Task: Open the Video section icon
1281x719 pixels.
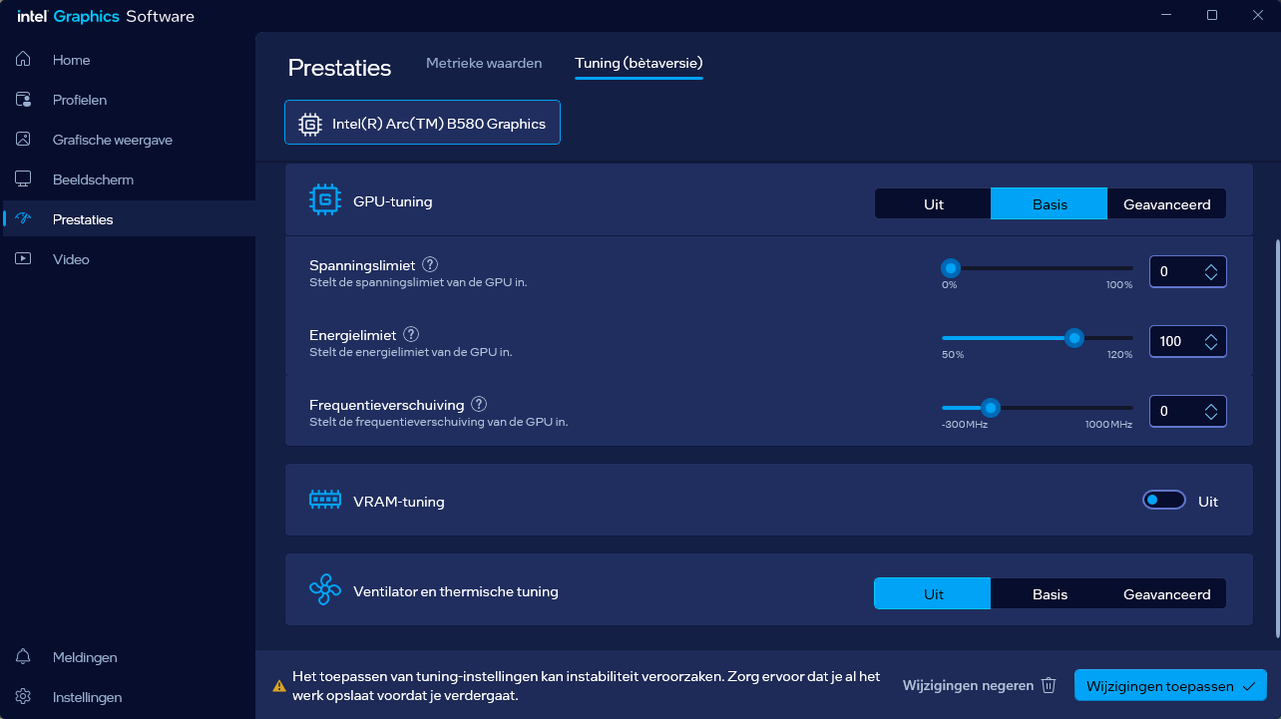Action: [23, 259]
